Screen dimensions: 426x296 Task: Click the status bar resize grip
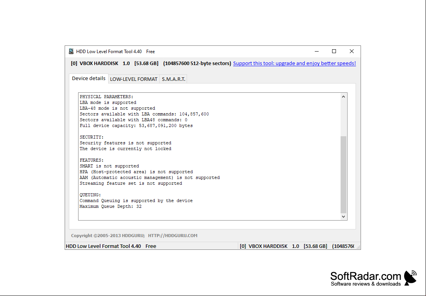click(358, 247)
